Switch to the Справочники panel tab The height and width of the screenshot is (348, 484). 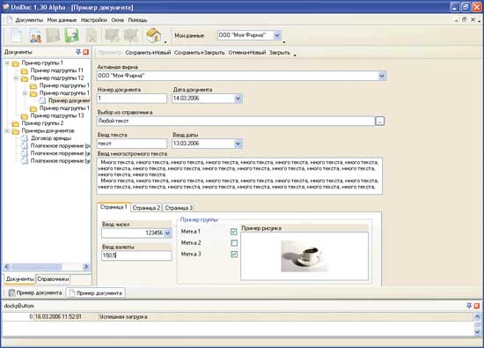(53, 279)
